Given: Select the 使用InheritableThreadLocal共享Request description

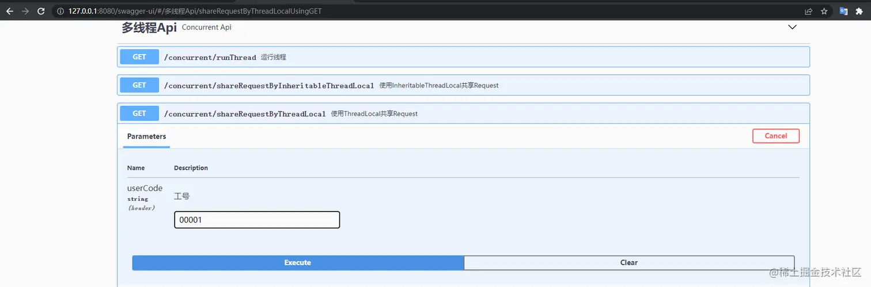Looking at the screenshot, I should pyautogui.click(x=439, y=85).
